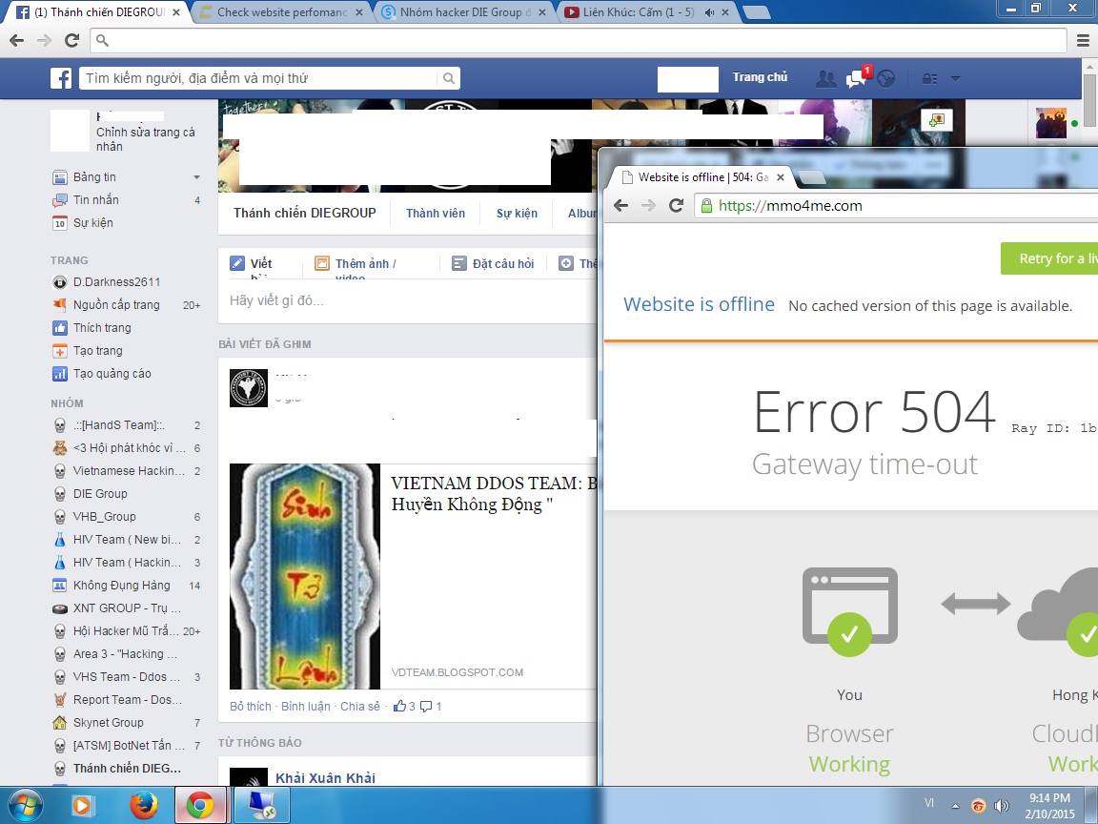Switch to Nhóm hacker DIE Group tab
This screenshot has width=1098, height=824.
click(465, 12)
